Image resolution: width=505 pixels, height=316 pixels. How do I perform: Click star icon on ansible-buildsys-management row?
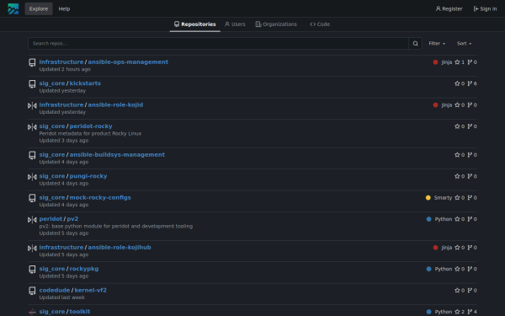click(x=457, y=155)
